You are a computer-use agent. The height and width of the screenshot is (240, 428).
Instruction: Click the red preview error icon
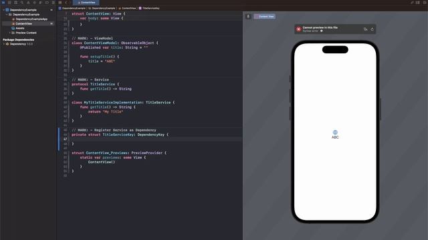click(x=299, y=29)
